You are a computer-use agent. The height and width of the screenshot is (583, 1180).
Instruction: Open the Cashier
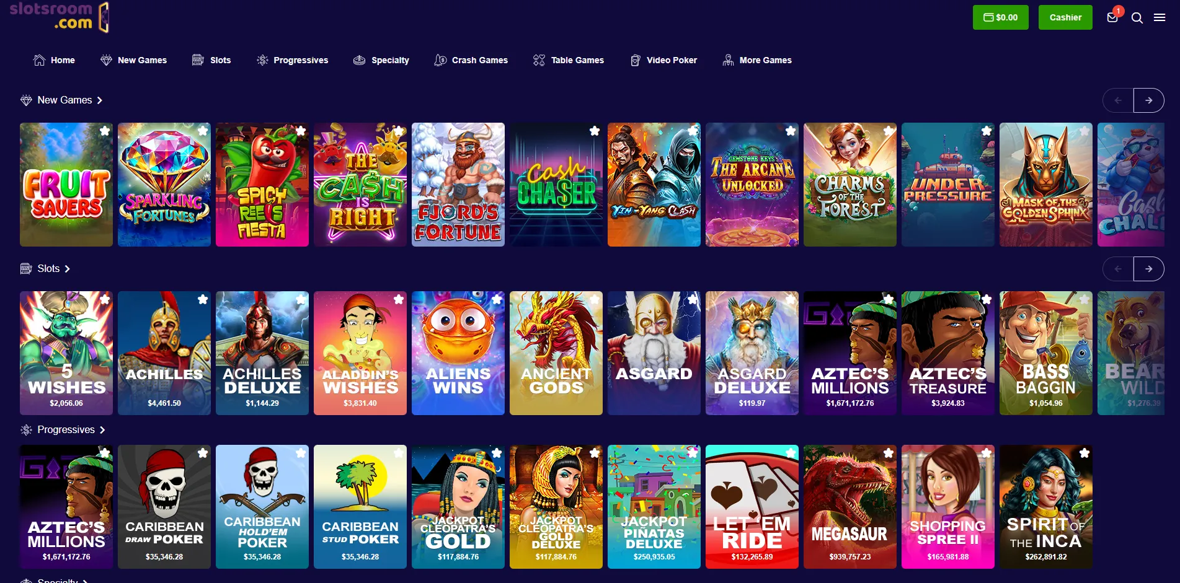pos(1065,17)
